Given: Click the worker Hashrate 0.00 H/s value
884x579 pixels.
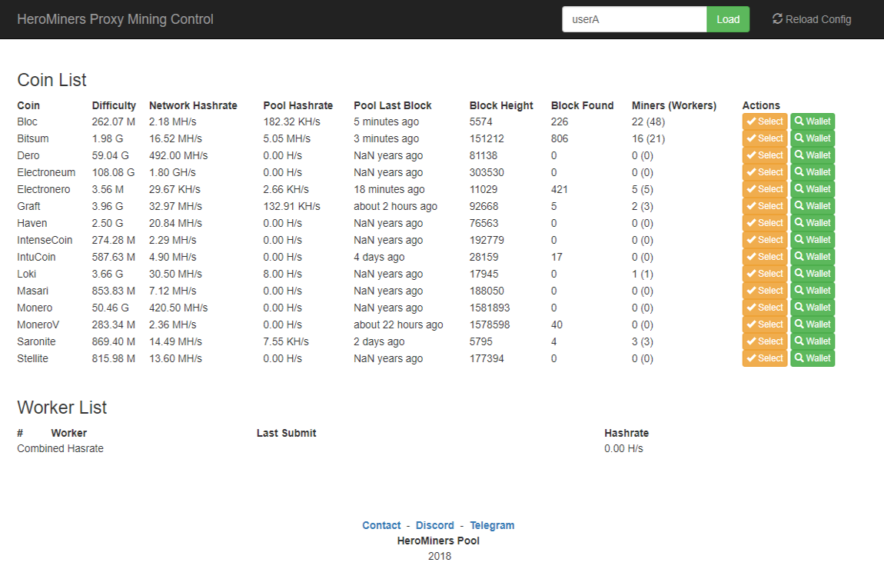Looking at the screenshot, I should click(x=623, y=448).
